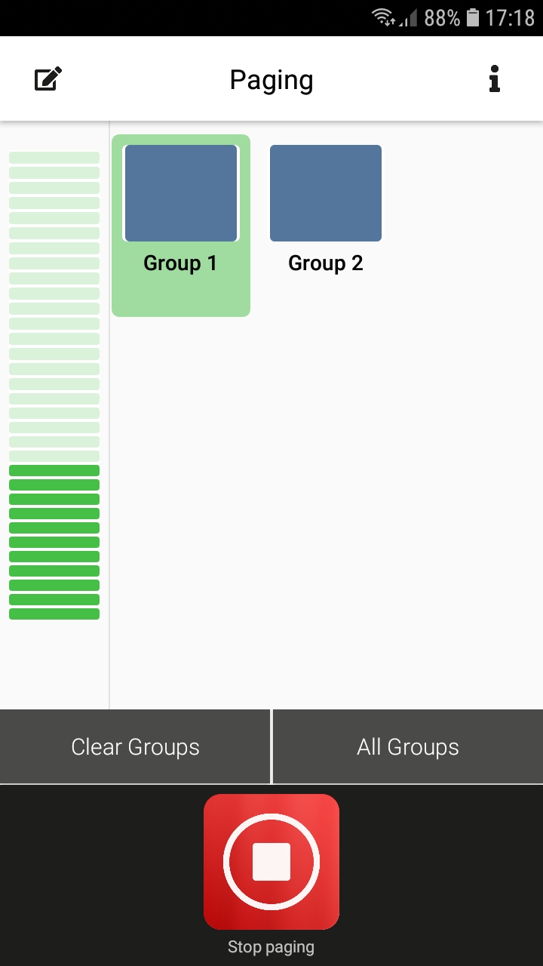Tap the 88% battery percentage text
Viewport: 543px width, 966px height.
point(442,17)
